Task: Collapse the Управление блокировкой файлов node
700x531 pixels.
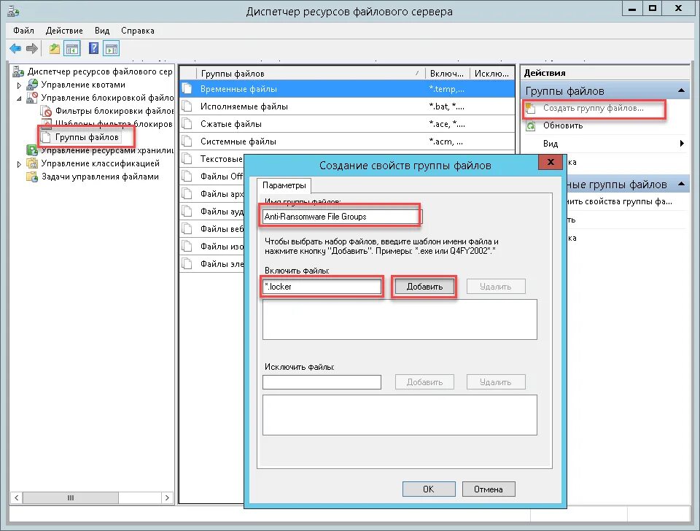Action: click(x=19, y=98)
